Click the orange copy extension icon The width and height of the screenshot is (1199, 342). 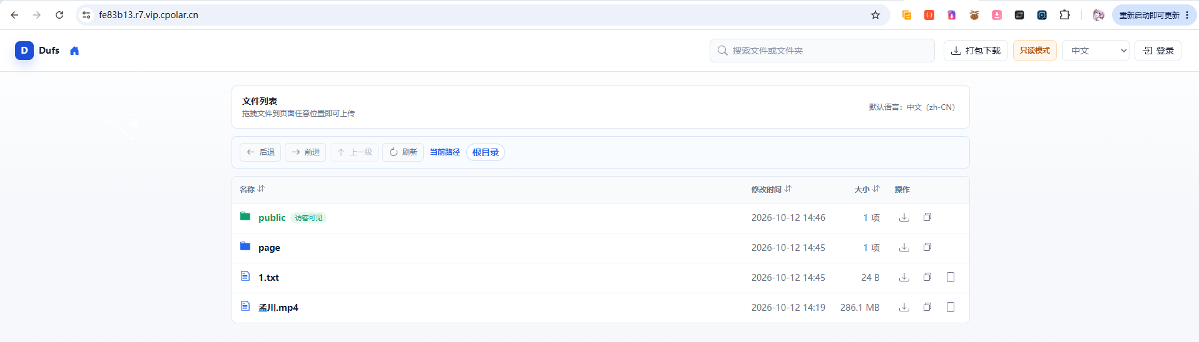pyautogui.click(x=907, y=15)
